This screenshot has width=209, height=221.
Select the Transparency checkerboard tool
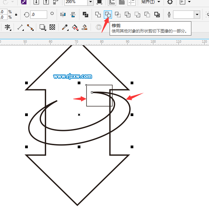pos(52,27)
